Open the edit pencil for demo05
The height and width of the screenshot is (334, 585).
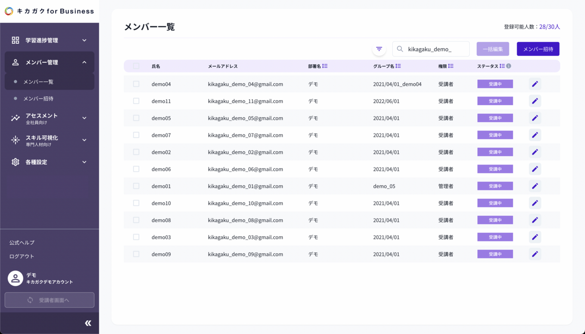coord(535,118)
